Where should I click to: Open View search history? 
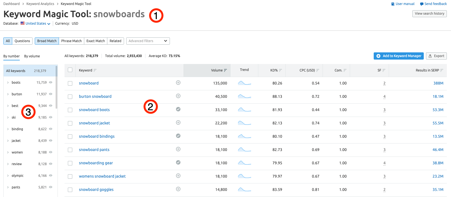coord(430,14)
